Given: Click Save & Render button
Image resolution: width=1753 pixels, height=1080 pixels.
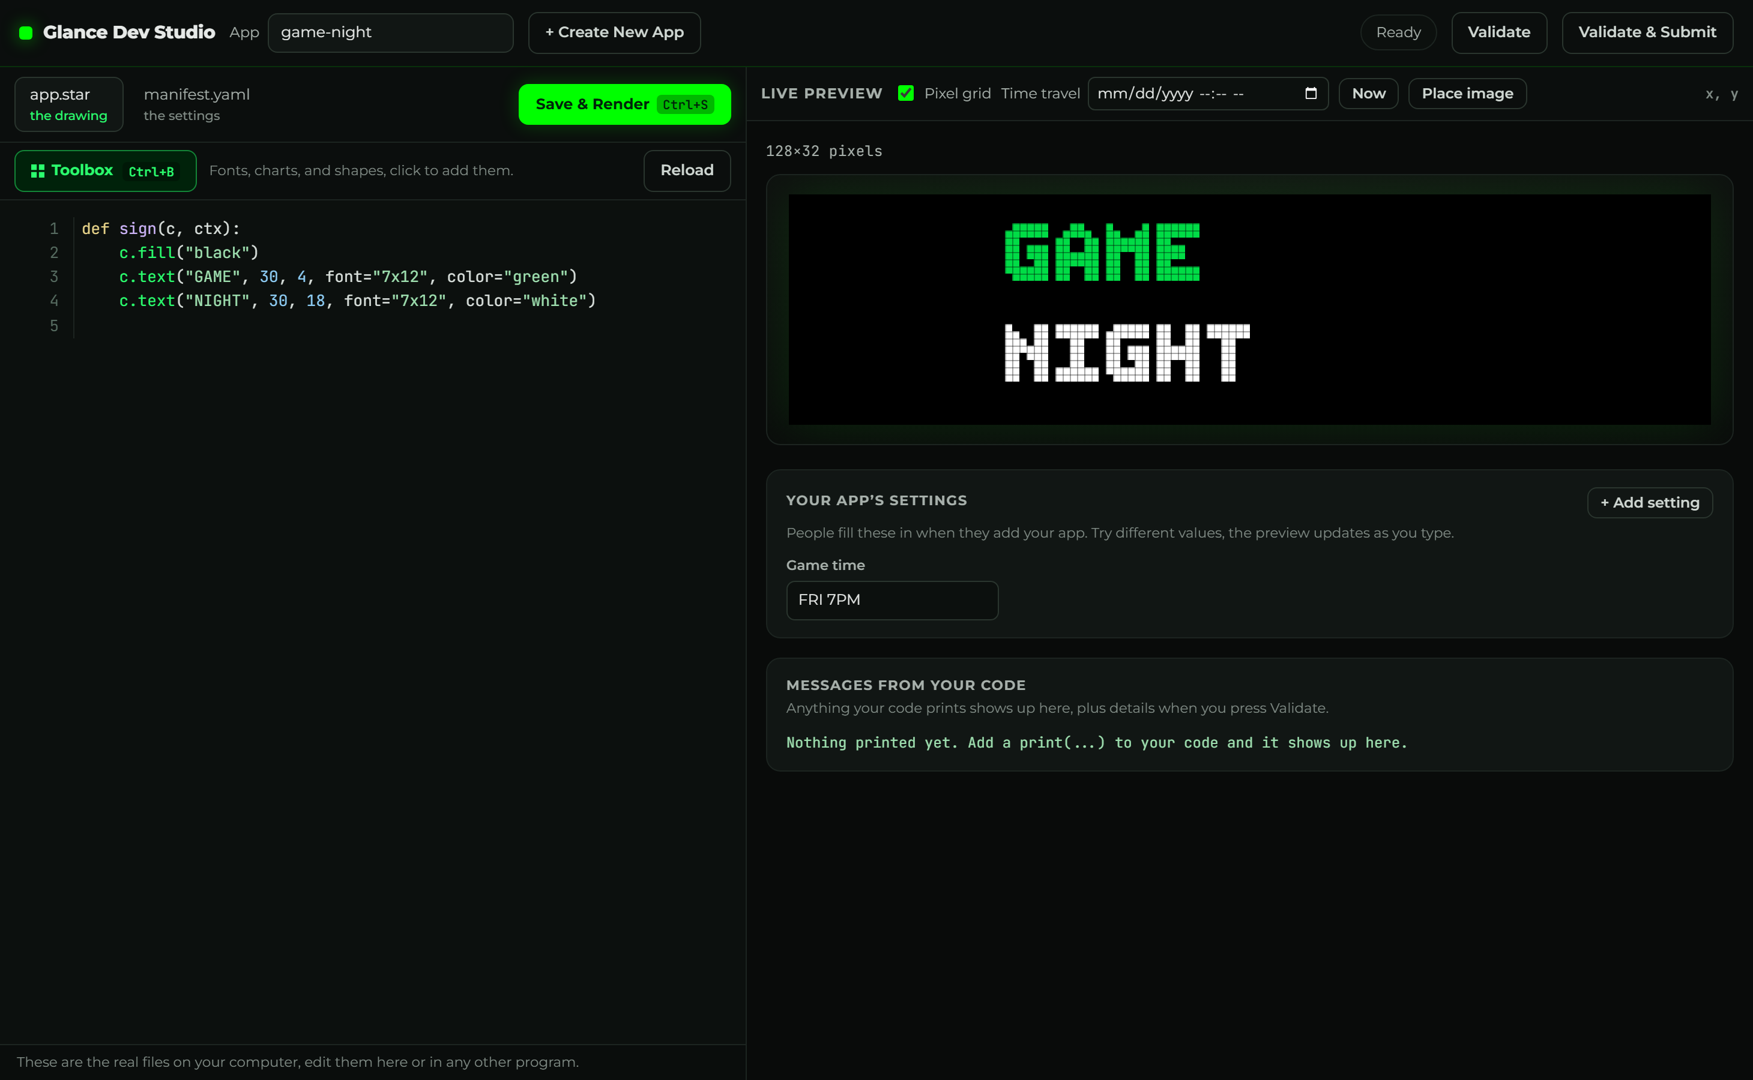Looking at the screenshot, I should pyautogui.click(x=624, y=104).
